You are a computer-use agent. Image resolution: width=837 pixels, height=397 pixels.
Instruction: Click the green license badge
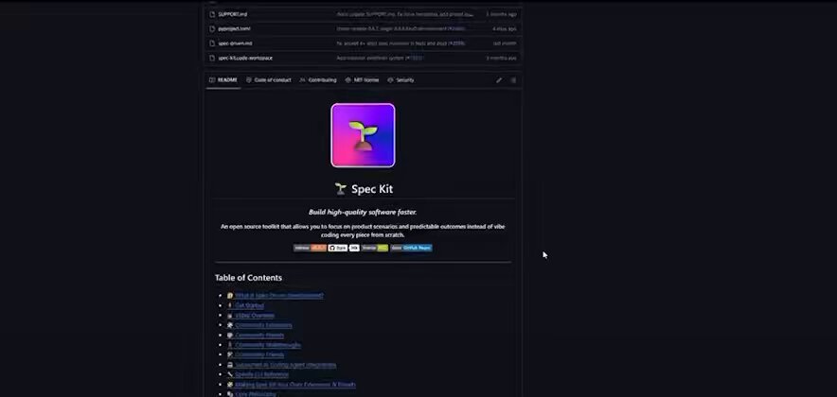coord(375,248)
